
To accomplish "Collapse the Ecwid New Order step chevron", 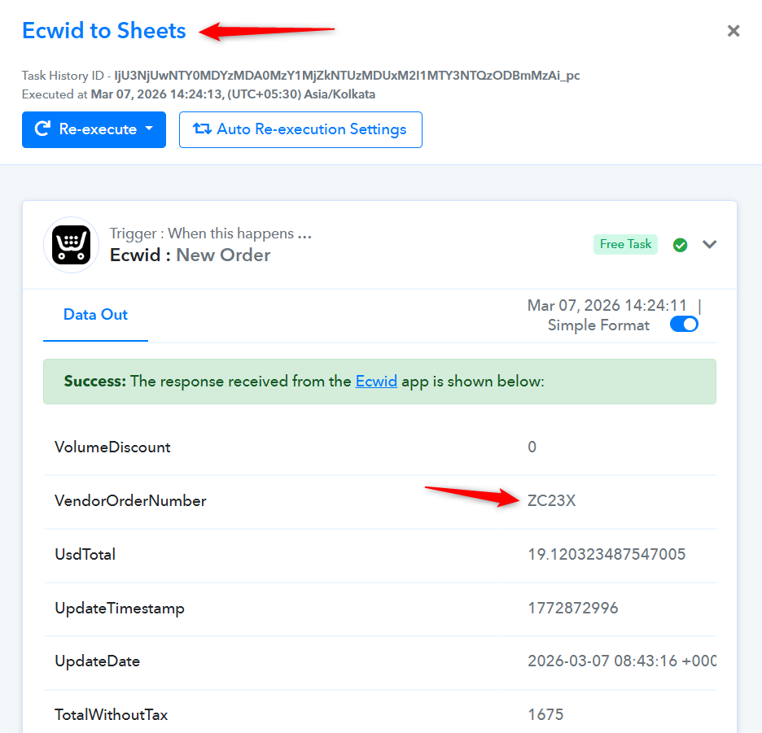I will click(710, 244).
